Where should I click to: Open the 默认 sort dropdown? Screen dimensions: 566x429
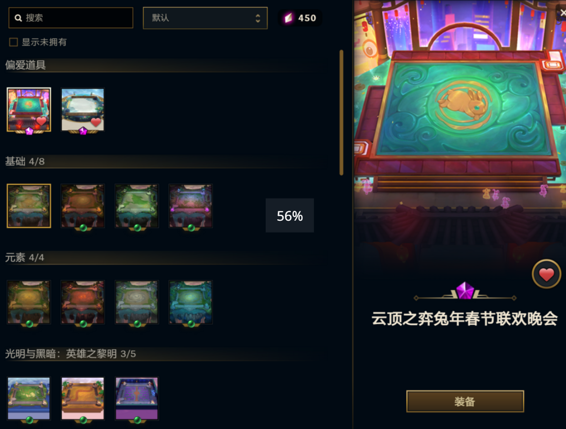point(205,18)
